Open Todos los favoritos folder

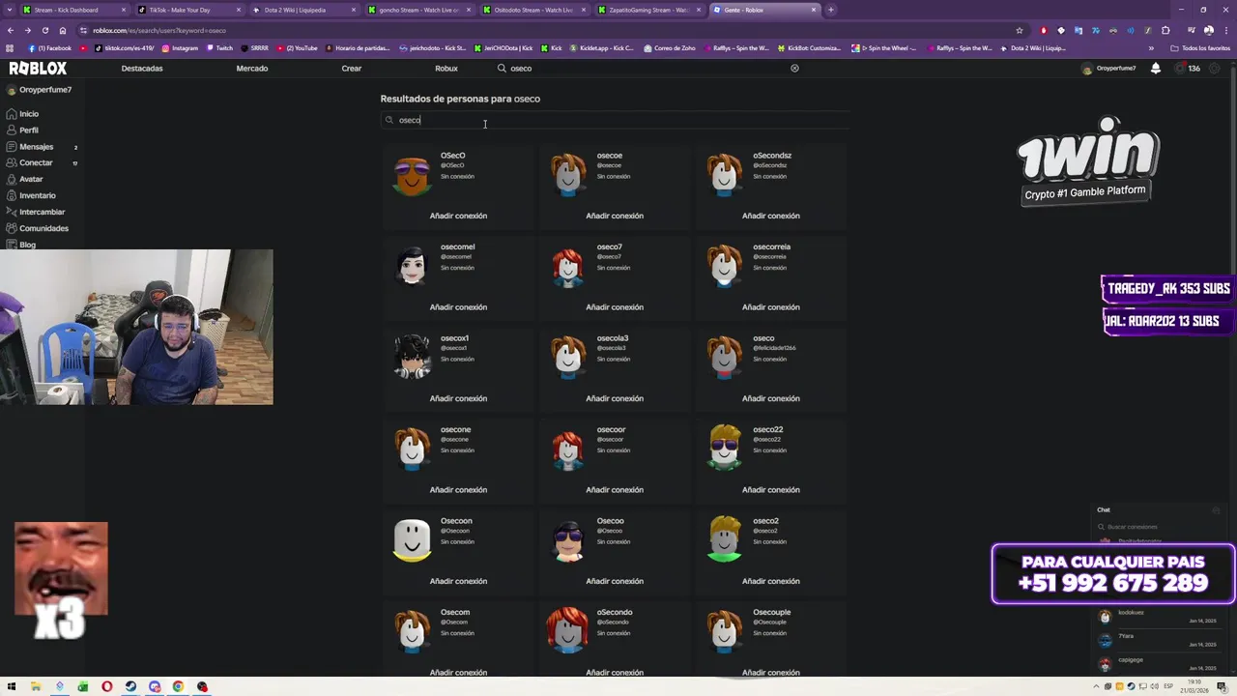coord(1200,48)
